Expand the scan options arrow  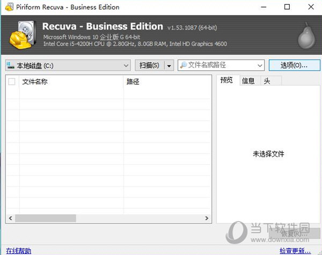pos(169,65)
